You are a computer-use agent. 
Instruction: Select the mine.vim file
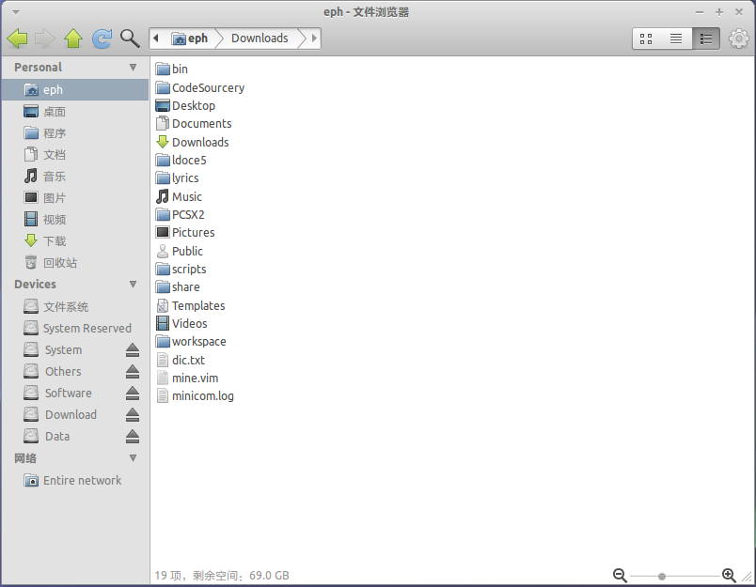pyautogui.click(x=187, y=378)
